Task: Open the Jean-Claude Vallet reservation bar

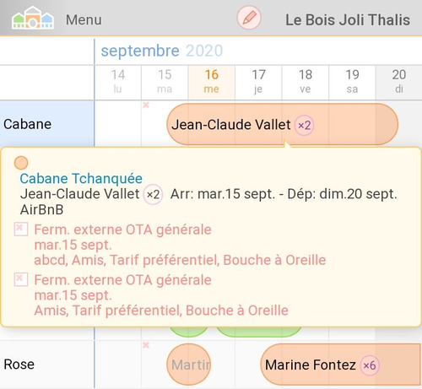Action: (x=283, y=125)
